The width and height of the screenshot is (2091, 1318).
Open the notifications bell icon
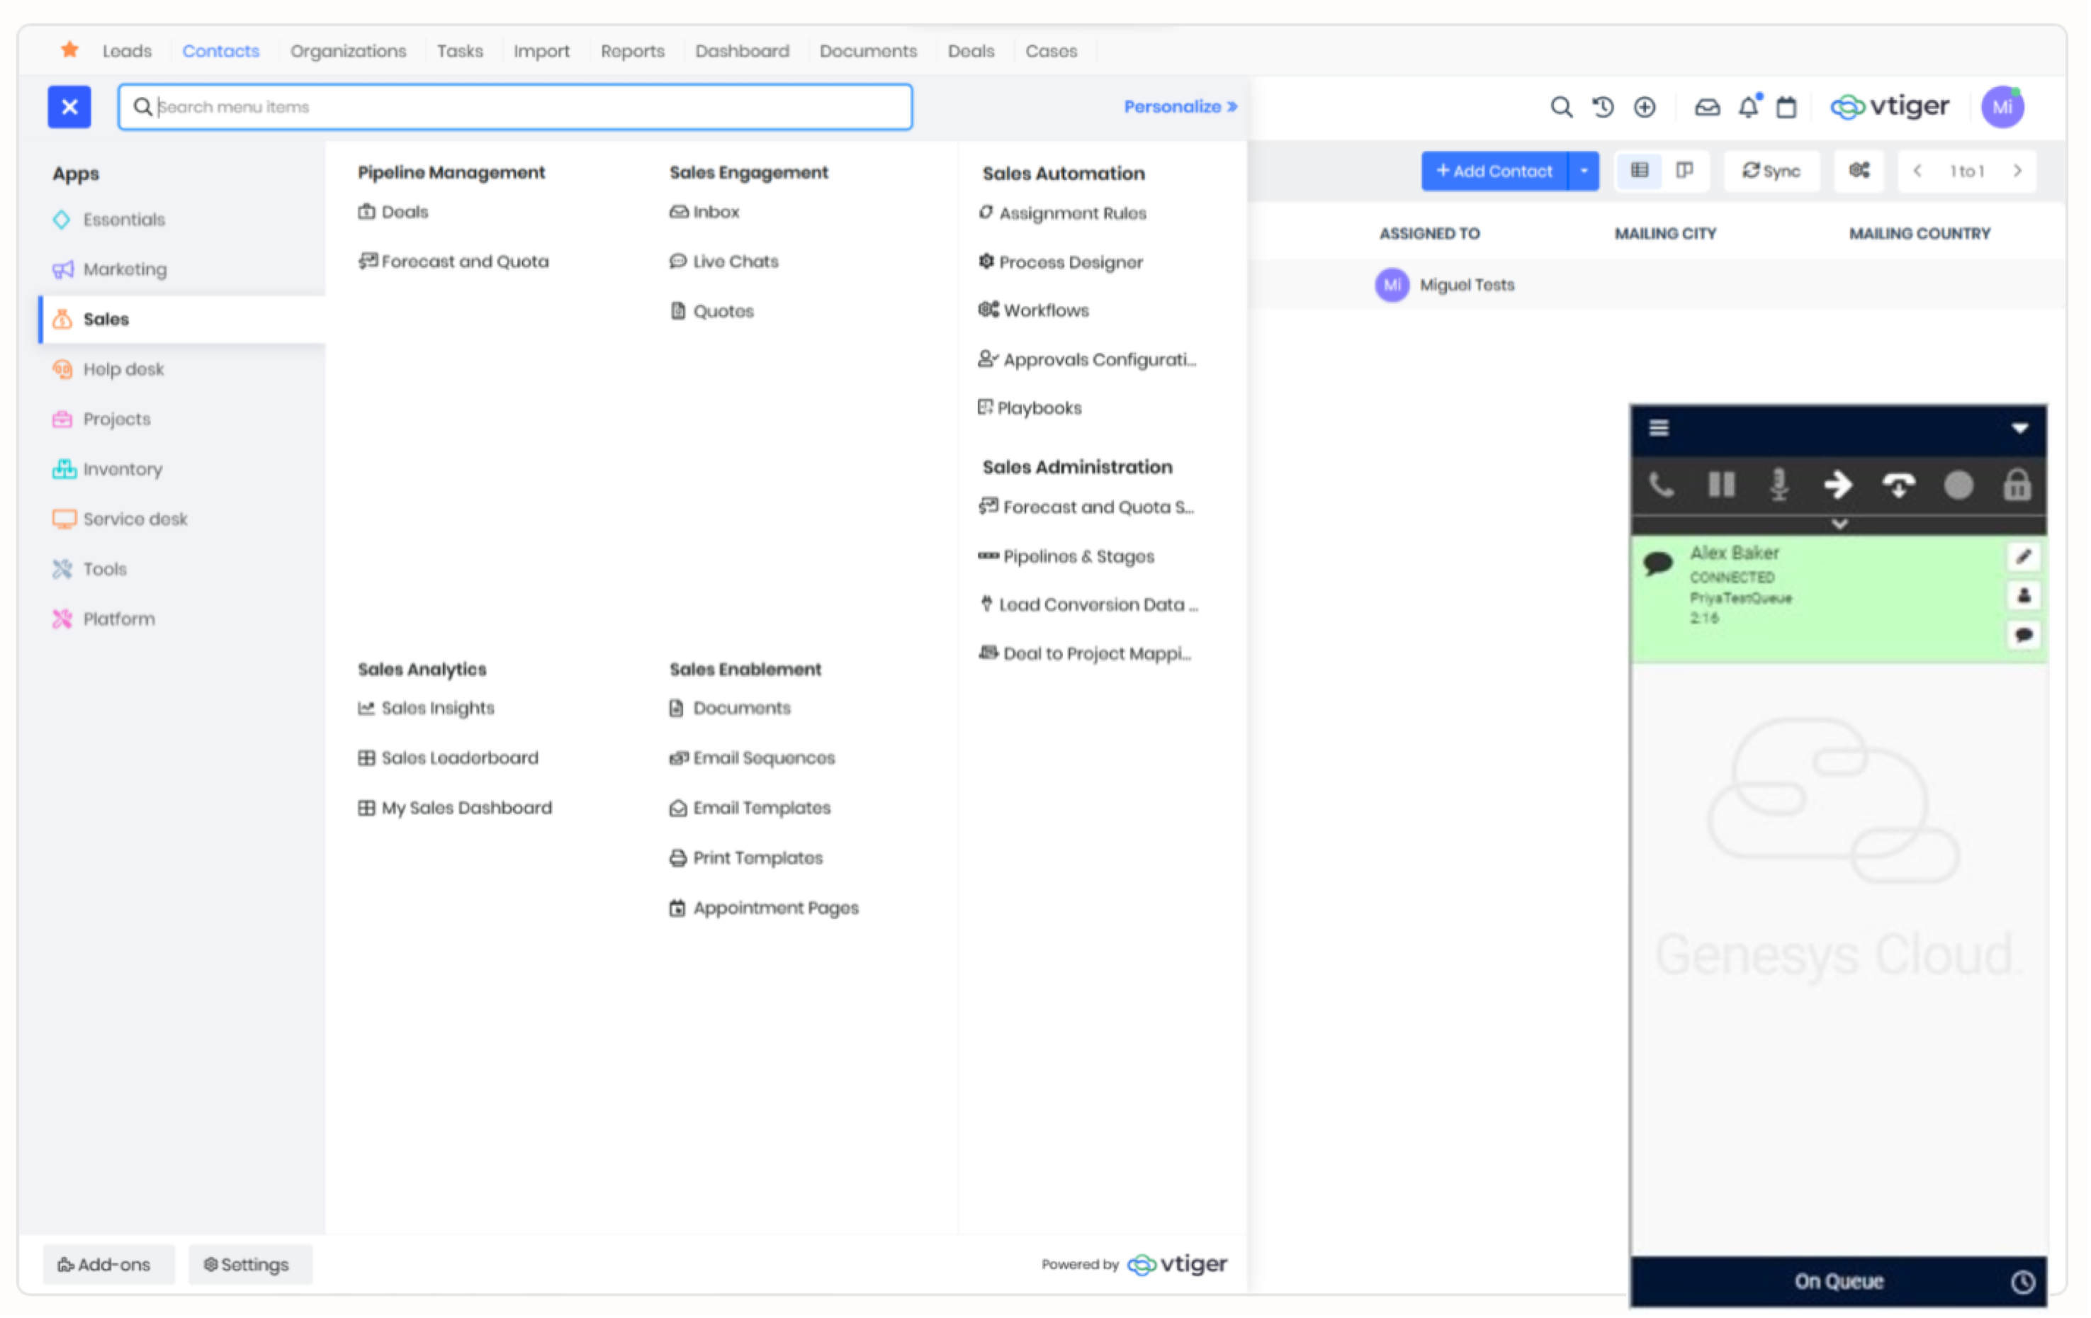coord(1747,106)
